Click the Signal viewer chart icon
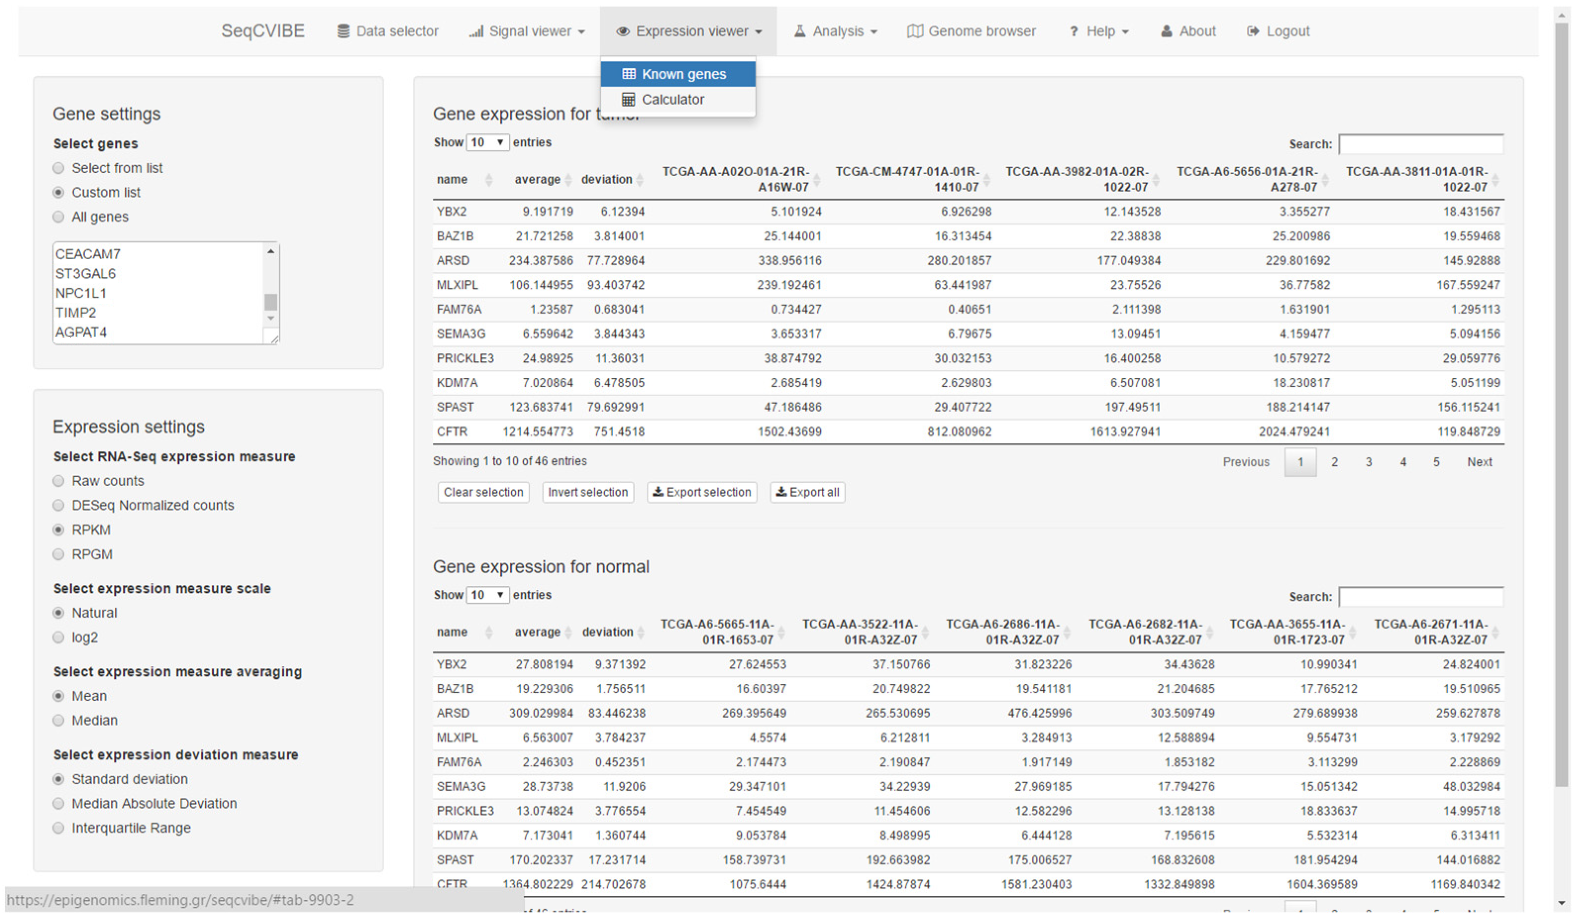Image resolution: width=1576 pixels, height=921 pixels. tap(476, 31)
